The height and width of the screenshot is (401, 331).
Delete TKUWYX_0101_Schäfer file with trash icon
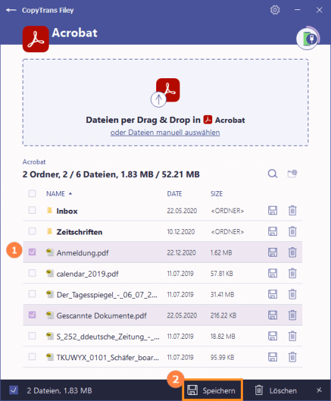(x=292, y=357)
